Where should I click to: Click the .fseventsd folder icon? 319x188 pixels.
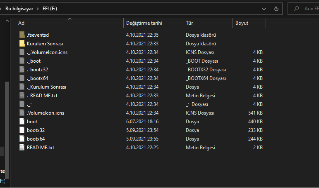tap(22, 35)
